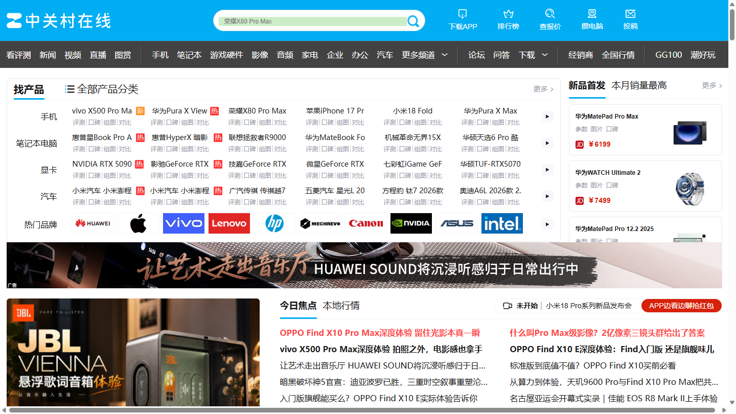Open 更多 link in 找产品 panel

543,89
